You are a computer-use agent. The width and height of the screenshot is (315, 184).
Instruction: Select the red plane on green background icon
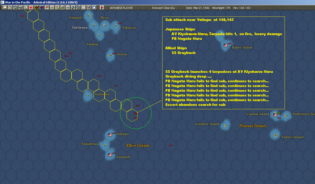(x=36, y=8)
